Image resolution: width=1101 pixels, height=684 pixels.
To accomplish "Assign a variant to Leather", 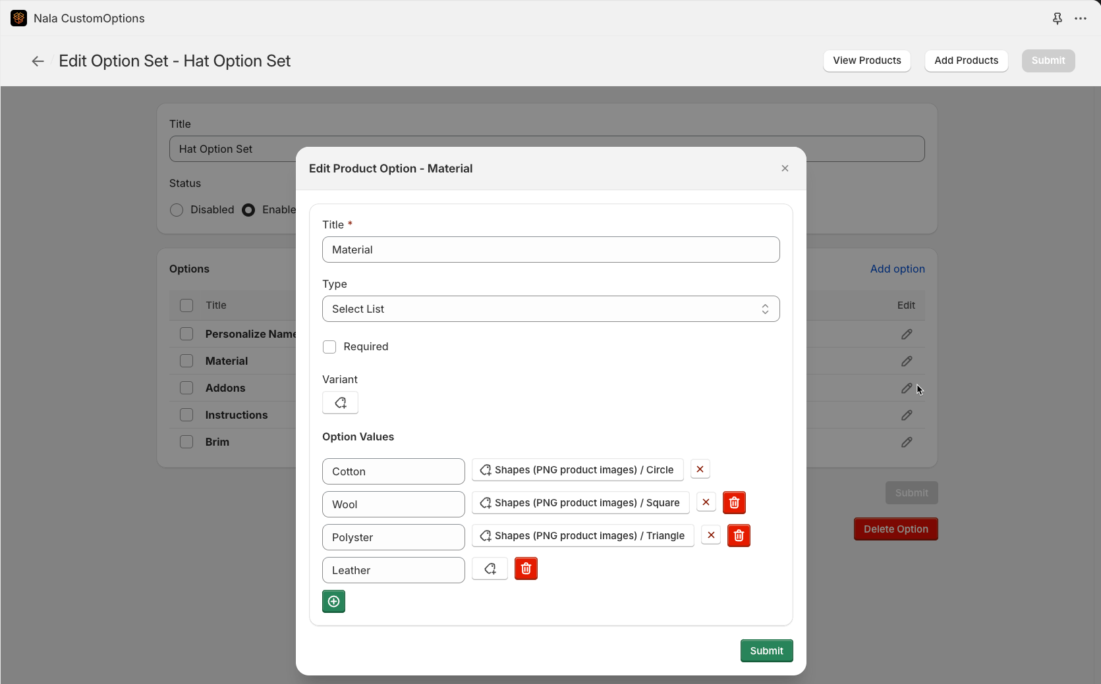I will (x=490, y=569).
